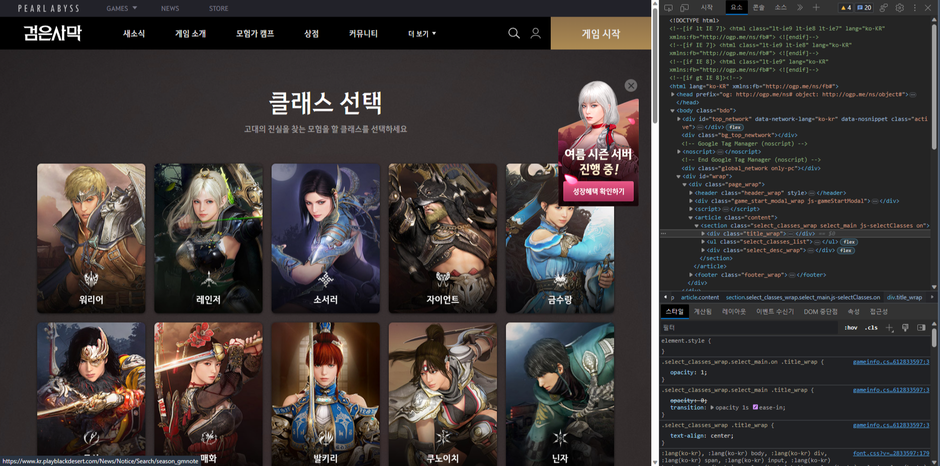The image size is (940, 466).
Task: Open STORE link in top bar
Action: [218, 8]
